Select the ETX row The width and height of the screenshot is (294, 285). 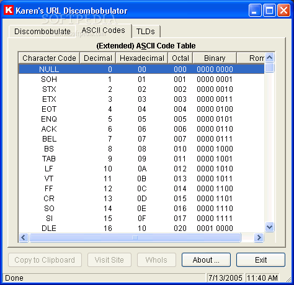[141, 99]
